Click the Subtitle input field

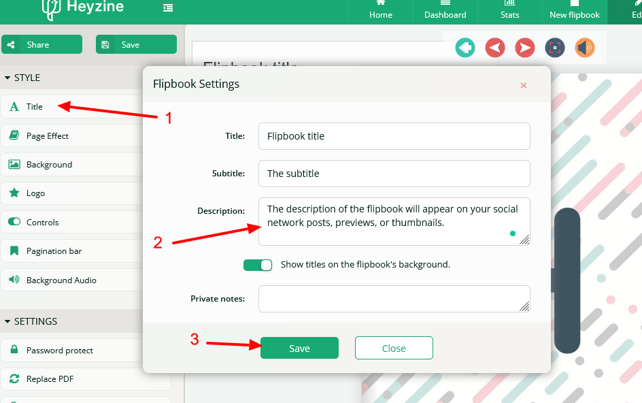394,174
